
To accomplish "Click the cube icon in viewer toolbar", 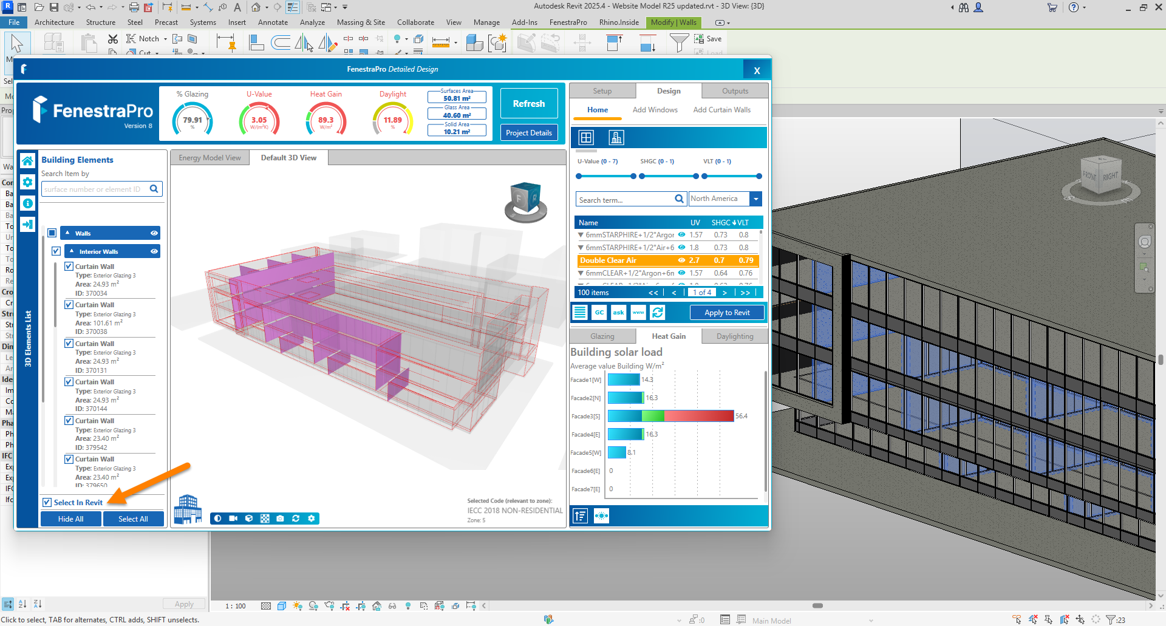I will [249, 519].
